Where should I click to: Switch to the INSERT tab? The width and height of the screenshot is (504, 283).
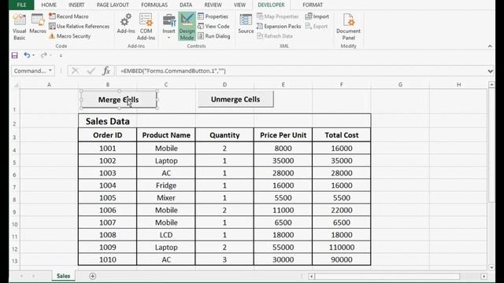click(76, 5)
